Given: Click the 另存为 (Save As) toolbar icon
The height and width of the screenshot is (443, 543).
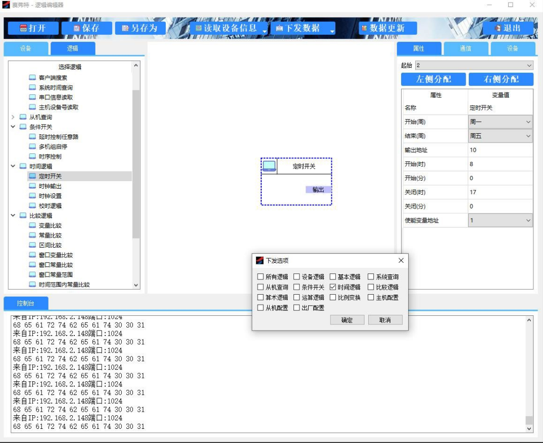Looking at the screenshot, I should click(125, 28).
